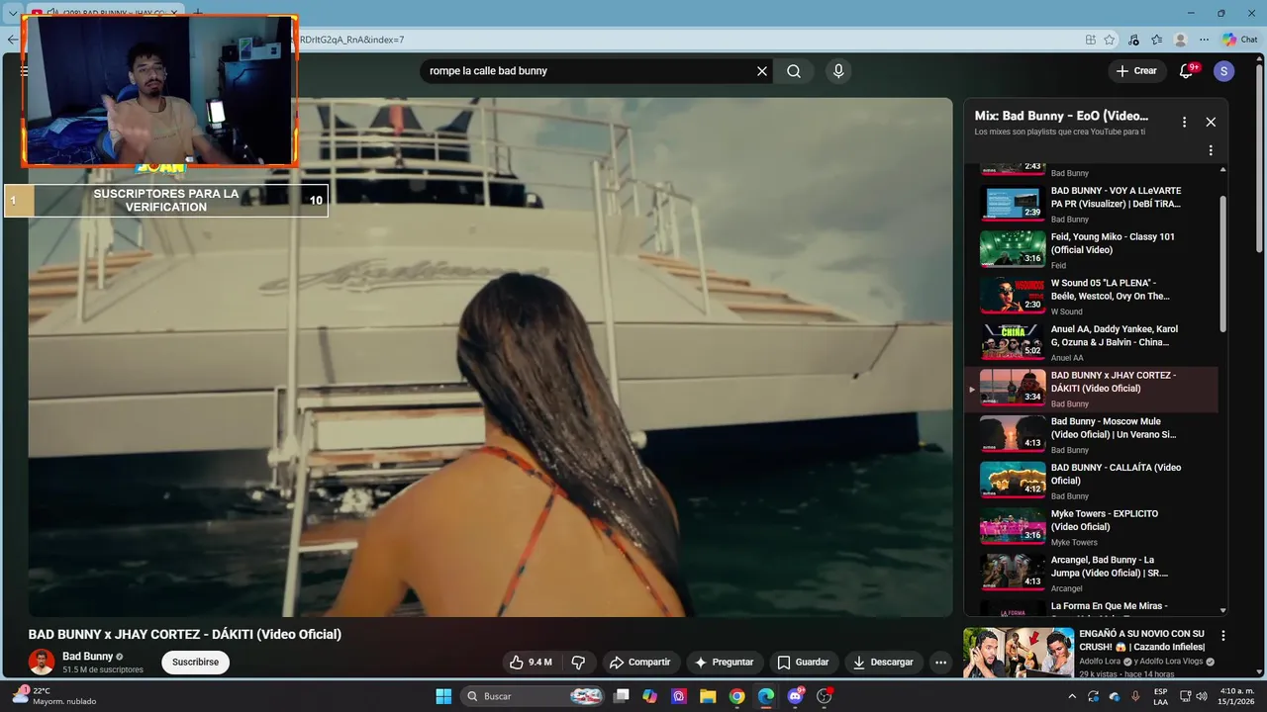Click the playlist scrollbar thumb

pyautogui.click(x=1223, y=265)
